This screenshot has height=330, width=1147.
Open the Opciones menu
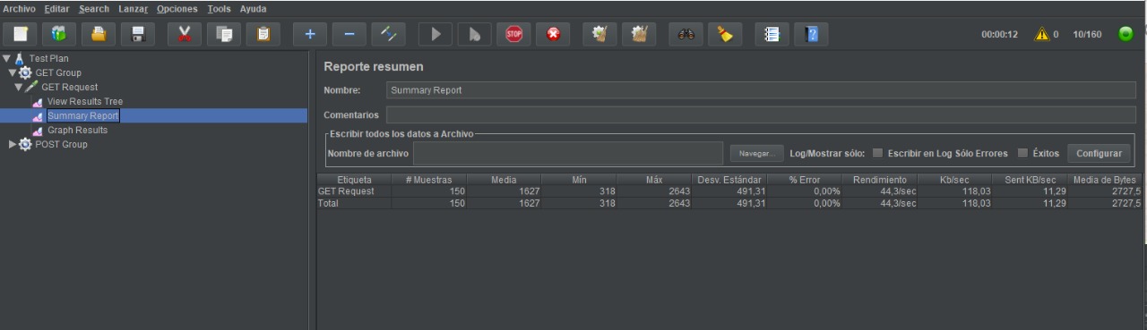[178, 8]
